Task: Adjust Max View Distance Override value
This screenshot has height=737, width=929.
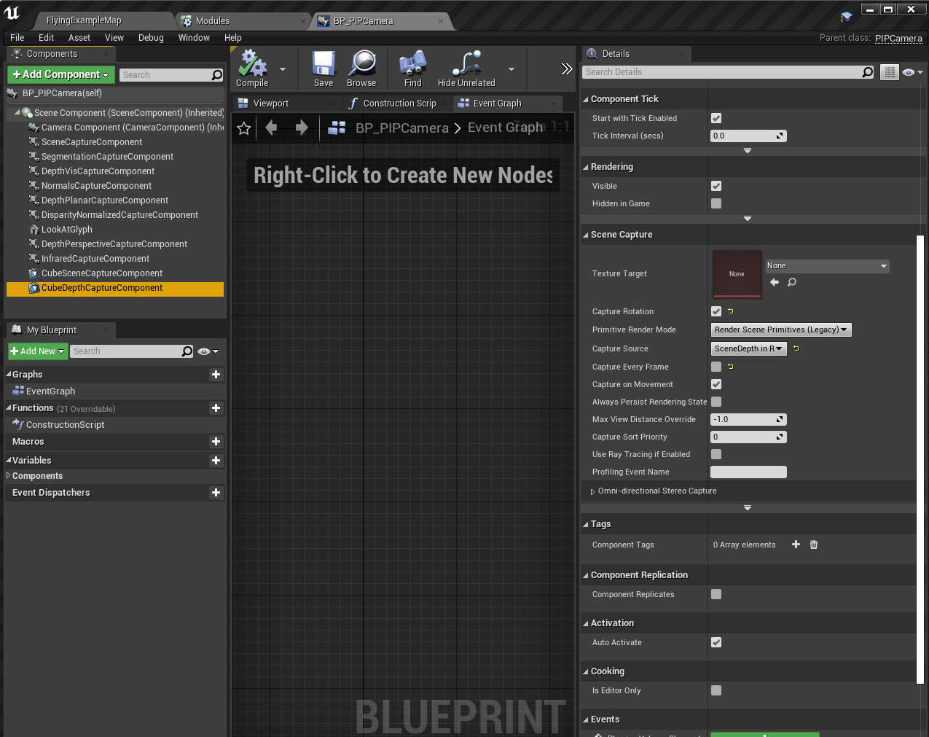Action: (x=748, y=419)
